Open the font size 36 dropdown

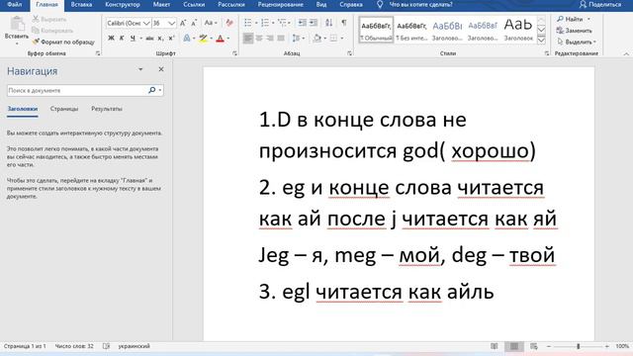(171, 24)
